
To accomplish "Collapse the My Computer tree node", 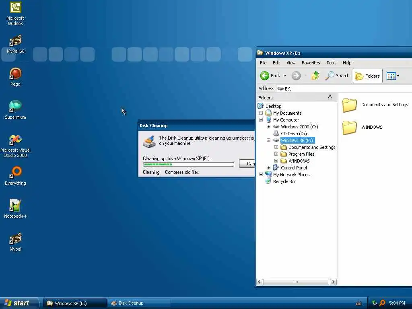I will (x=261, y=120).
